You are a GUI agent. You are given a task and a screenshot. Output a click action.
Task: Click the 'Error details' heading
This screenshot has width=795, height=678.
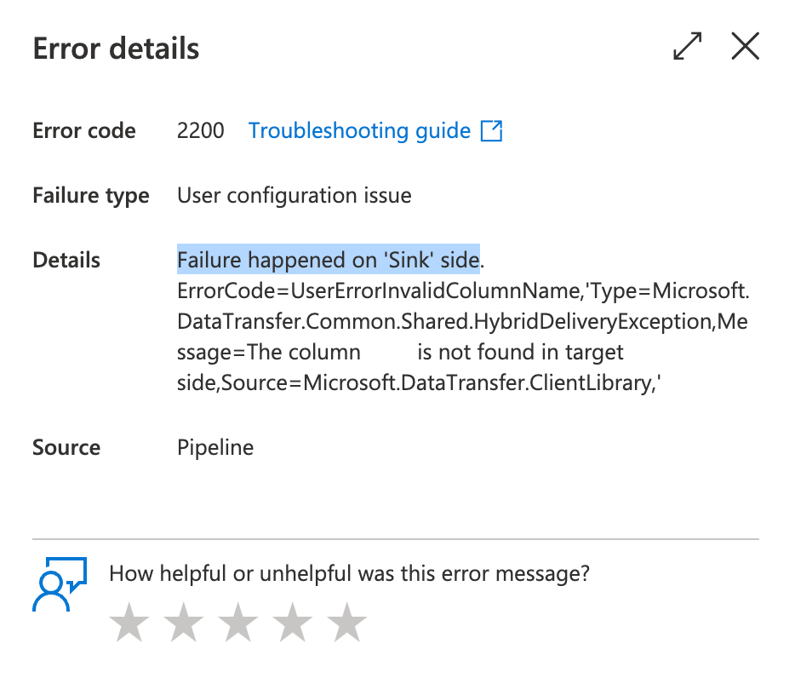116,49
